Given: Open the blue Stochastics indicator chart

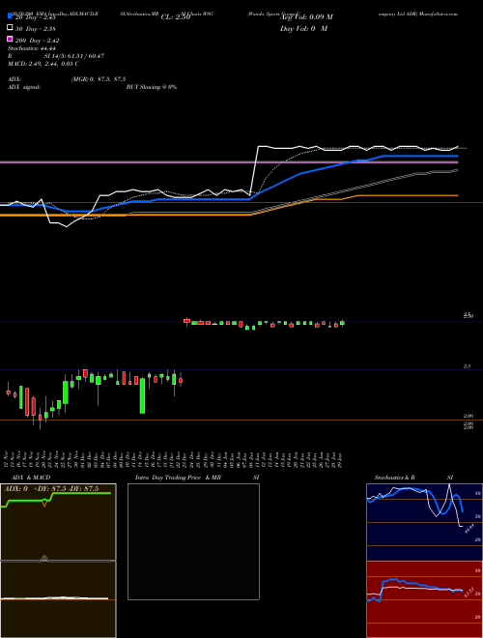Looking at the screenshot, I should click(x=424, y=522).
